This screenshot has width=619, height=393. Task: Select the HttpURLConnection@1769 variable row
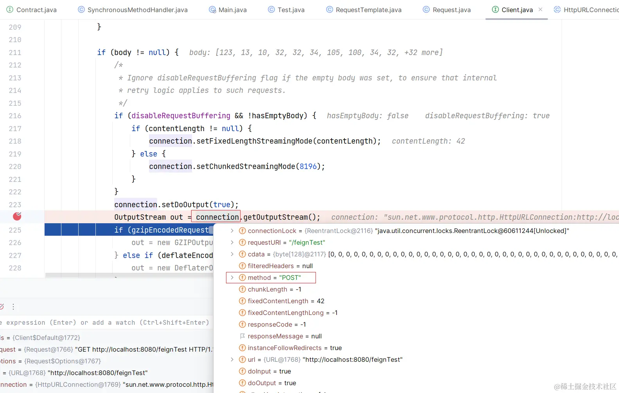tap(106, 384)
